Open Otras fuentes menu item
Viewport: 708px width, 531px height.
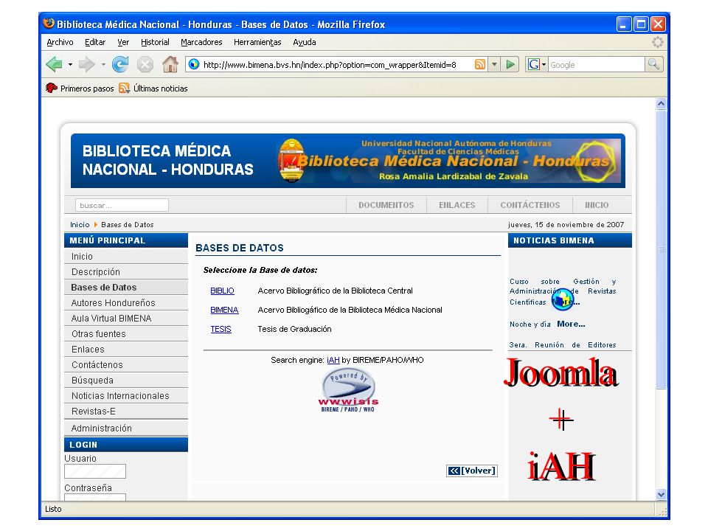click(x=126, y=333)
